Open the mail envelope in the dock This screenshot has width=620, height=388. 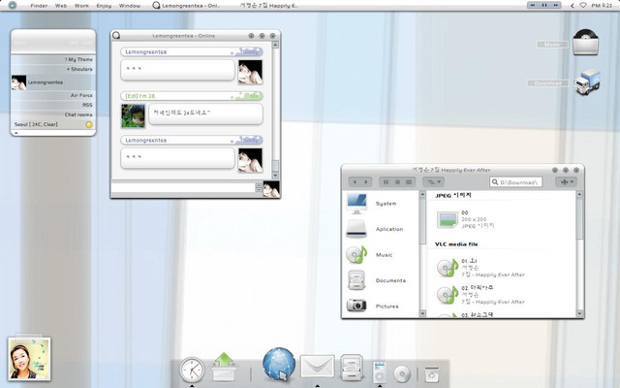[x=317, y=367]
